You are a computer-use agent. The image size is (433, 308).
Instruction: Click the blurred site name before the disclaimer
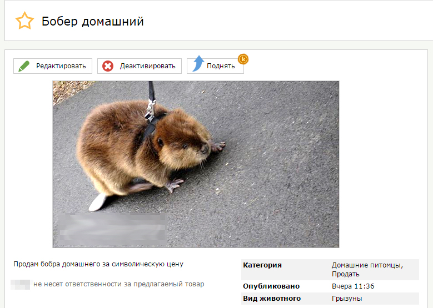pyautogui.click(x=20, y=284)
